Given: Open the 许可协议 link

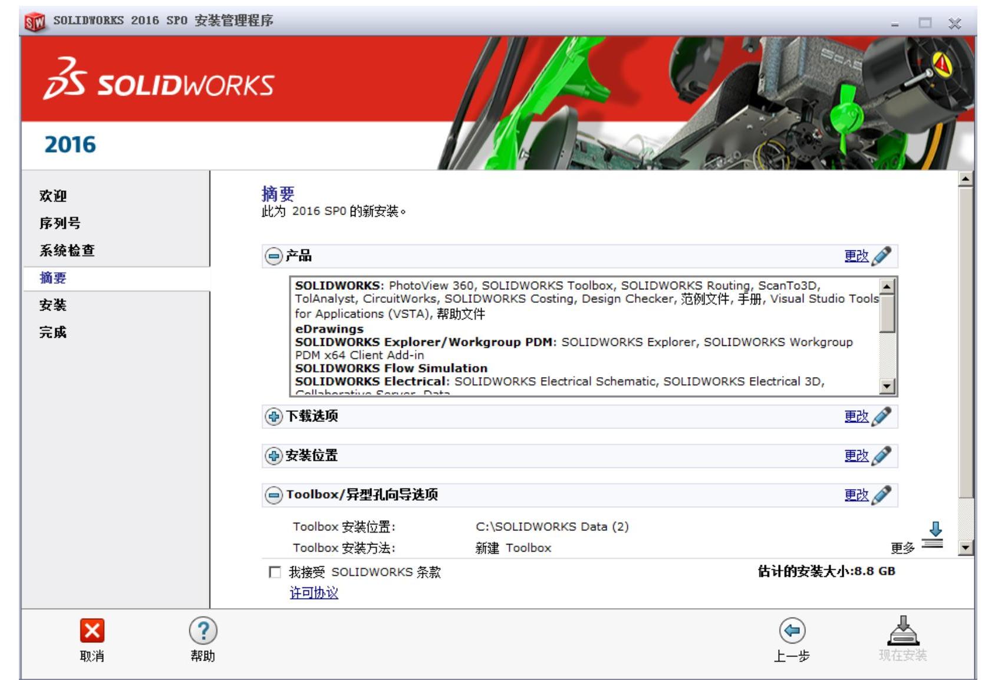Looking at the screenshot, I should click(x=314, y=593).
